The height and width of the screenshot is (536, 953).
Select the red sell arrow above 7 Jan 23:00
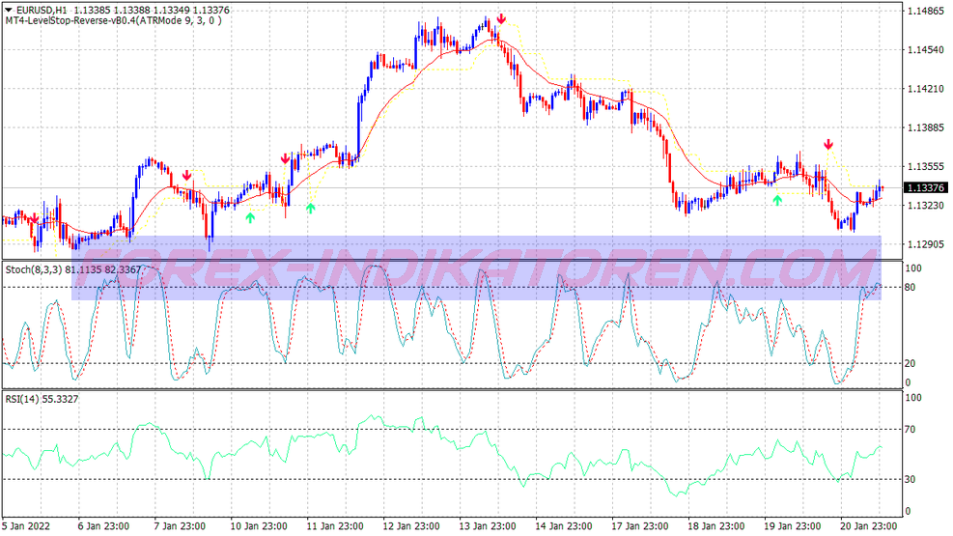pyautogui.click(x=186, y=176)
